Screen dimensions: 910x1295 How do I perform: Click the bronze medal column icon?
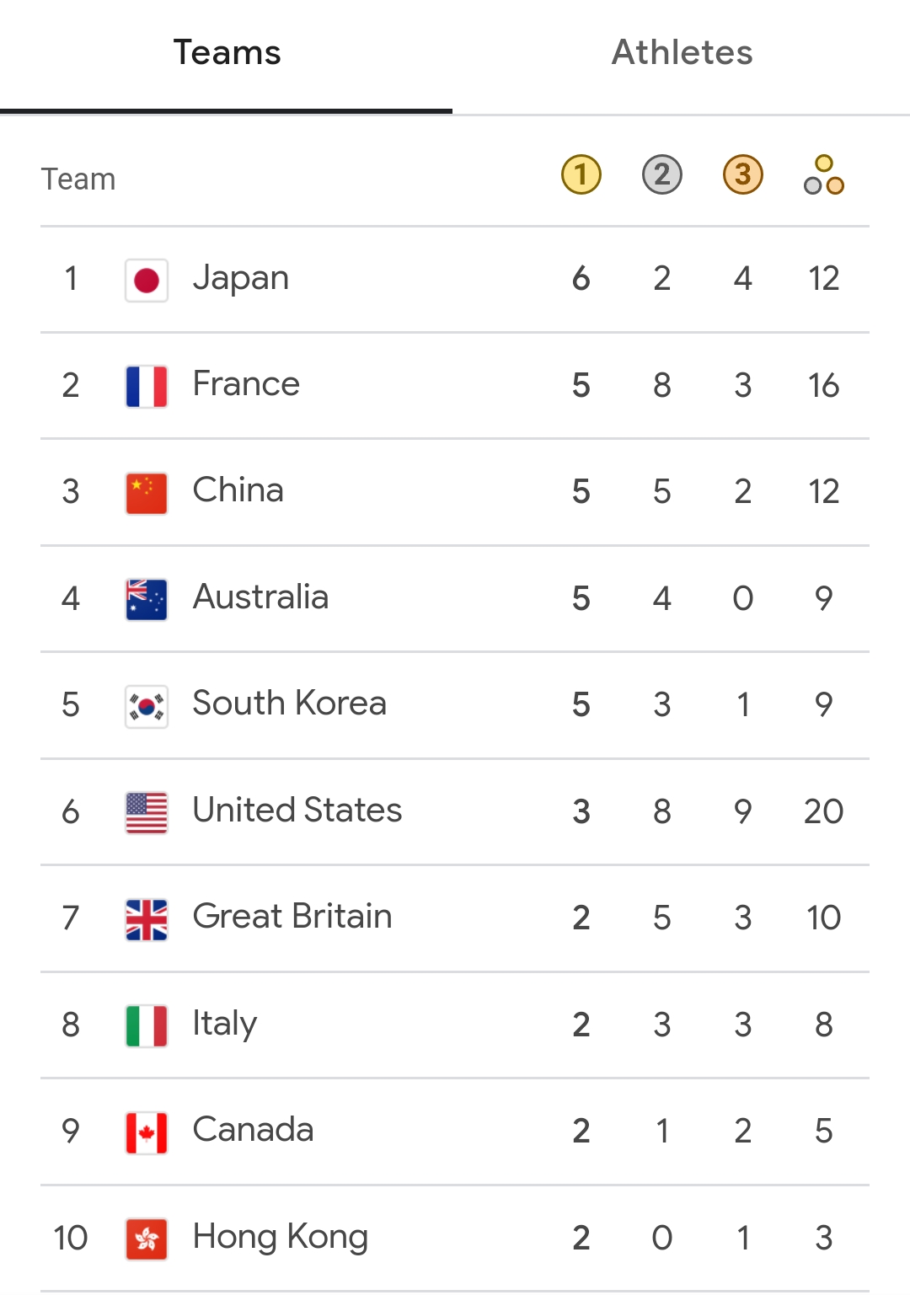[x=742, y=175]
